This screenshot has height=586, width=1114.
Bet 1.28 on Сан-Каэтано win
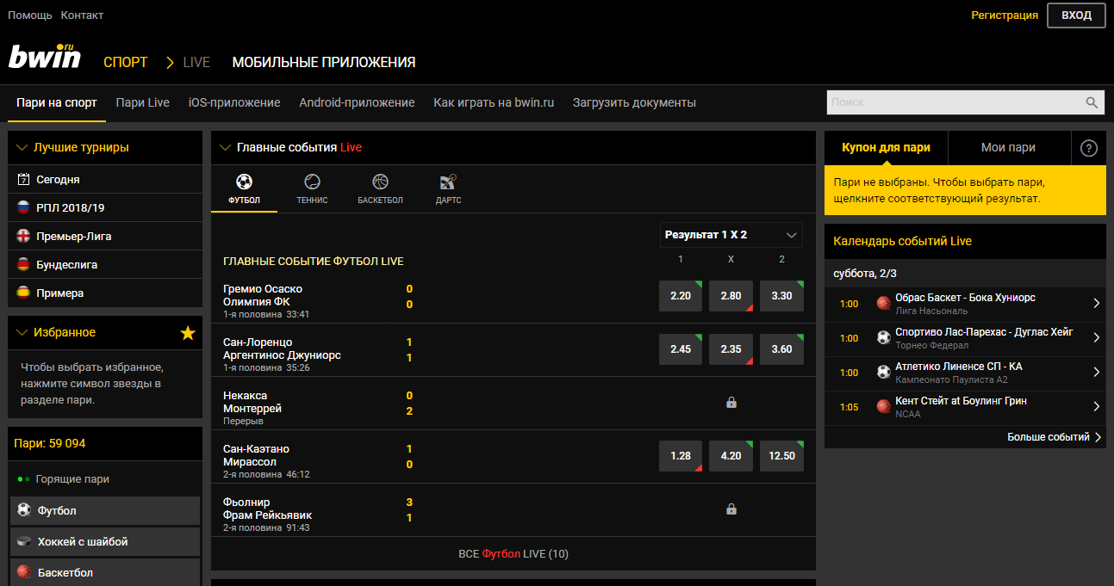(x=681, y=456)
